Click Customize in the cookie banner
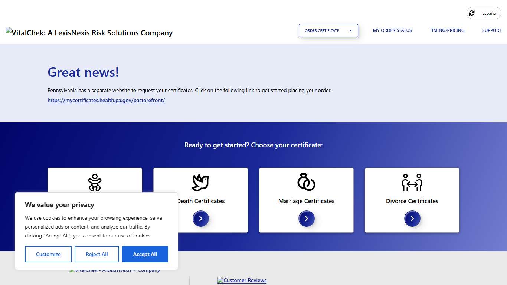This screenshot has height=285, width=507. (48, 254)
